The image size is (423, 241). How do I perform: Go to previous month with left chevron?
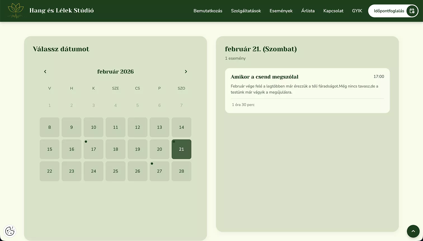[45, 72]
